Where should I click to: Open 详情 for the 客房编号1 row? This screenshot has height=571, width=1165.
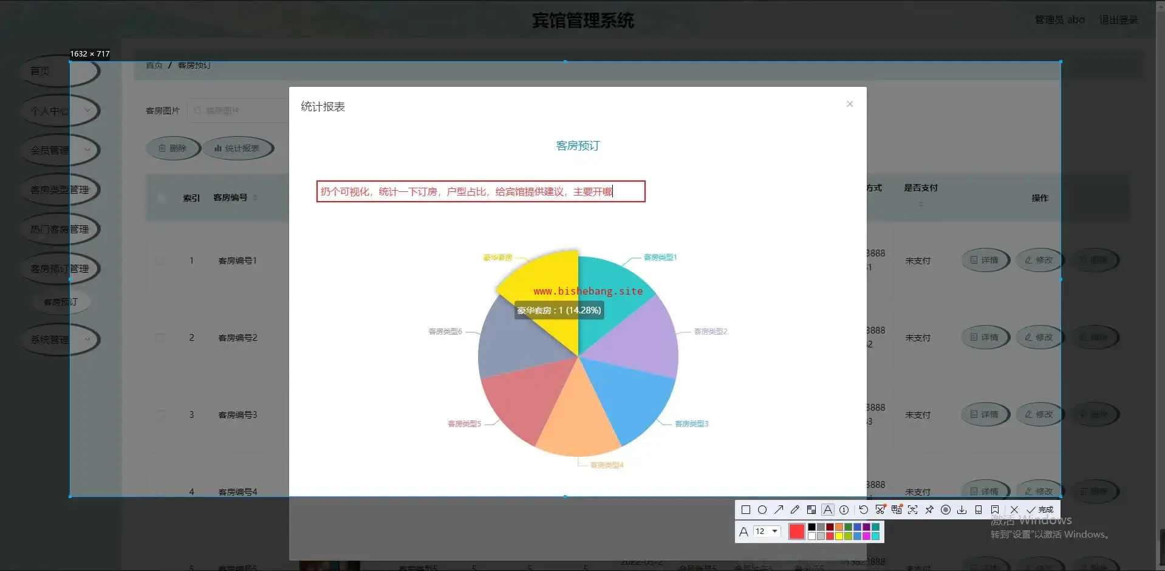tap(985, 260)
